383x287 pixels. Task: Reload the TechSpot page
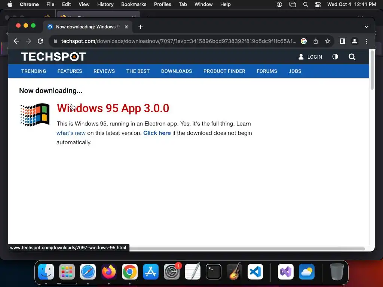pos(40,41)
